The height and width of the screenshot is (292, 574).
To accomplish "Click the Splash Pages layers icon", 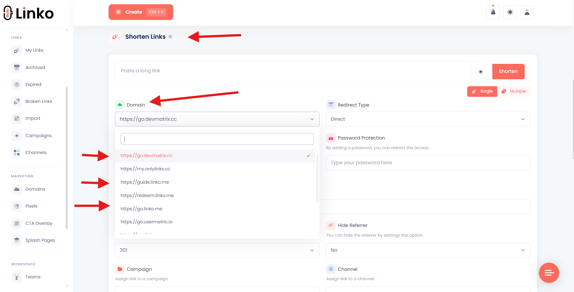I will coord(17,240).
